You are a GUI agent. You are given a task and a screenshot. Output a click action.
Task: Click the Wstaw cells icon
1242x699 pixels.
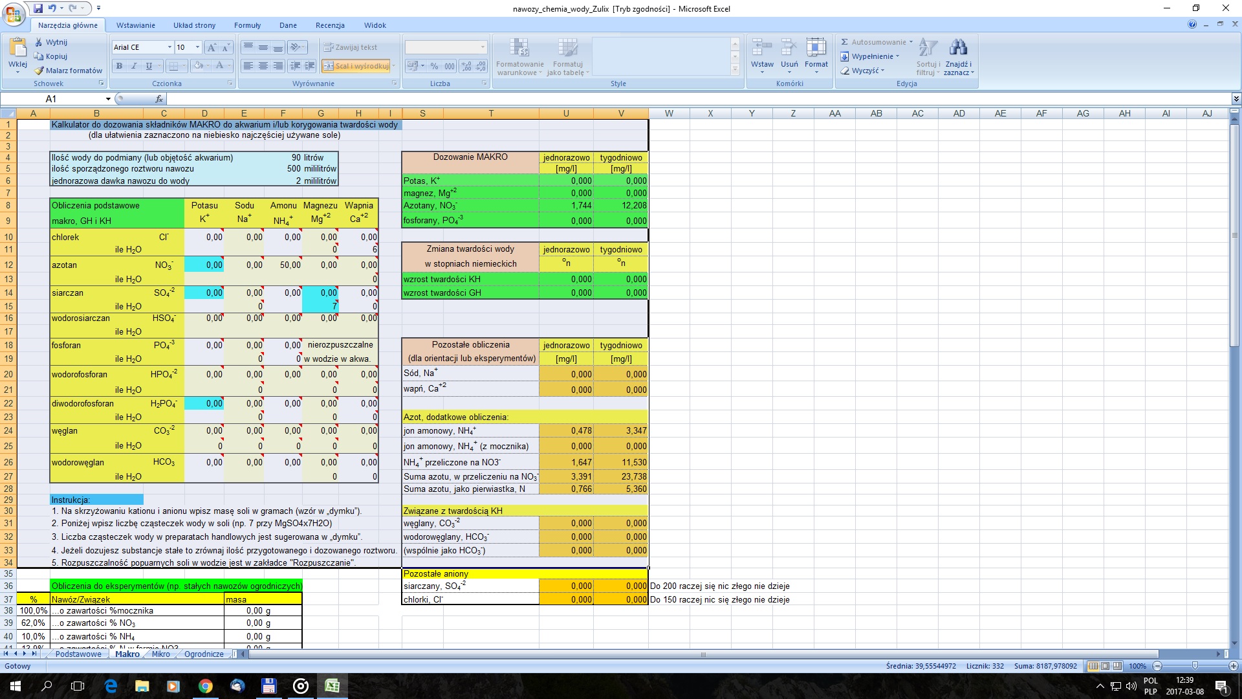(x=762, y=48)
